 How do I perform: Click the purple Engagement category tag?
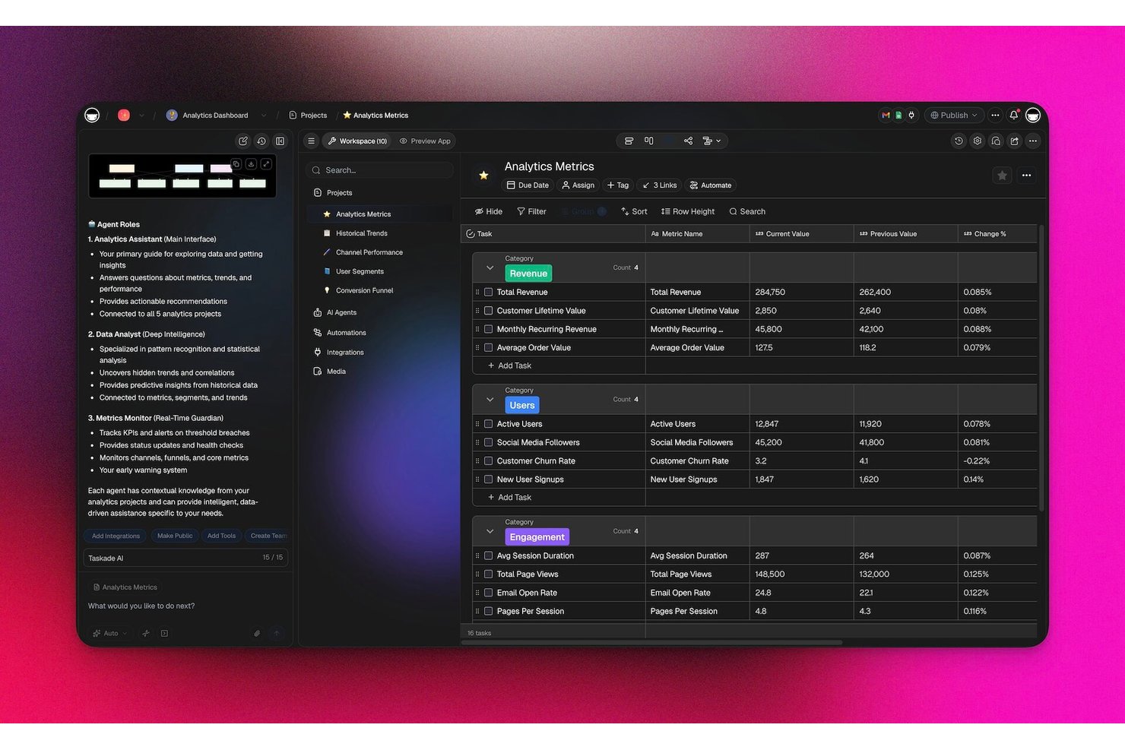537,536
